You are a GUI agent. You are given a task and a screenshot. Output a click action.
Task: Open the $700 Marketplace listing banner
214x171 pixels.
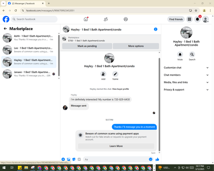pyautogui.click(x=110, y=39)
